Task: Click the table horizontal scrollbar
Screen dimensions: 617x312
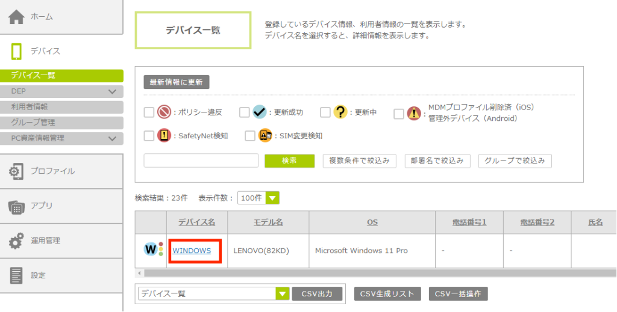Action: coord(380,273)
